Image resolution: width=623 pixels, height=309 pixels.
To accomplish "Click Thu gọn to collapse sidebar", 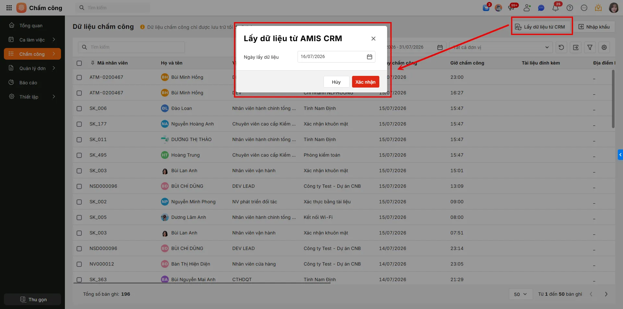I will (x=32, y=299).
